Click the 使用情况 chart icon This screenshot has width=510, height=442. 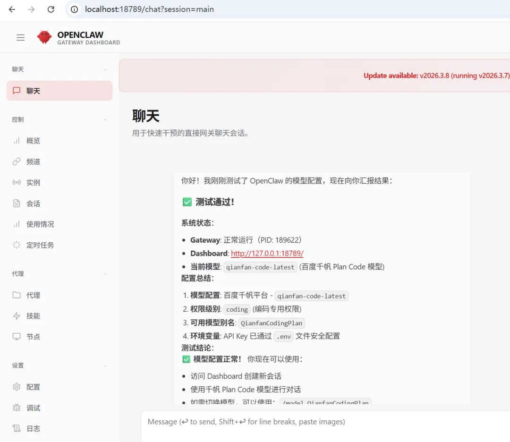pos(17,224)
